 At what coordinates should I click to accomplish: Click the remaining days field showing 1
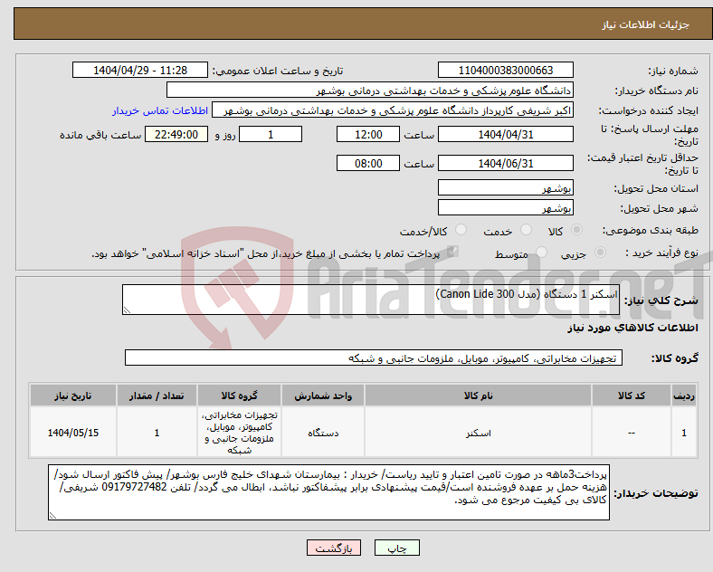[x=271, y=134]
